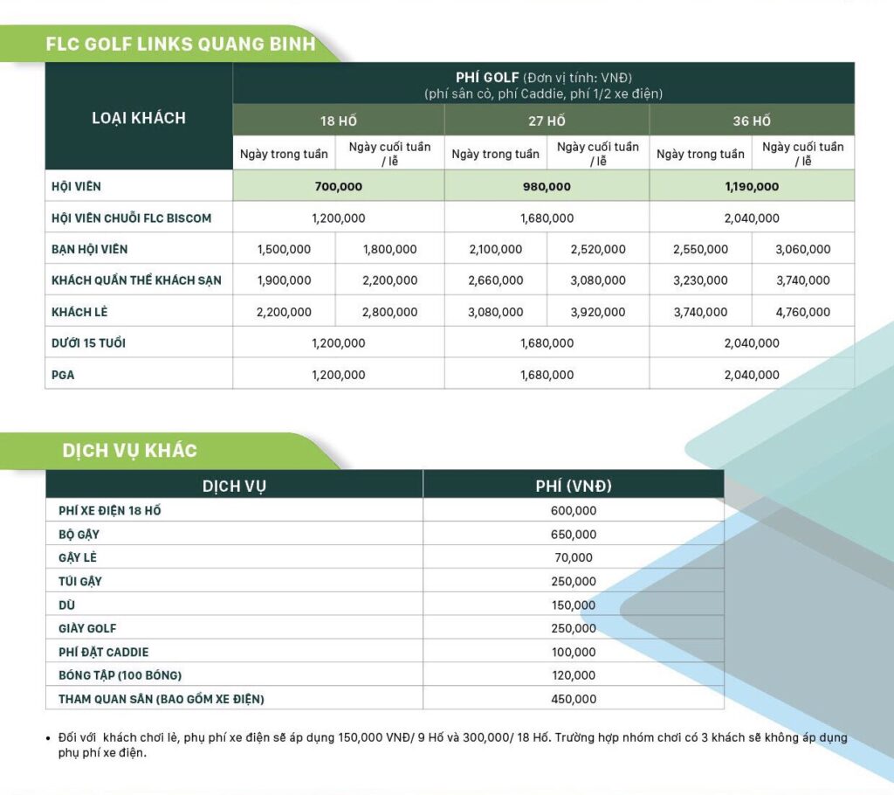
Task: Select the 36 HỐ column header
Action: point(752,121)
